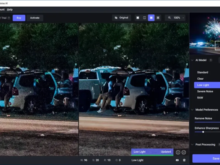This screenshot has height=165, width=220.
Task: Switch to split view icon
Action: pyautogui.click(x=145, y=18)
